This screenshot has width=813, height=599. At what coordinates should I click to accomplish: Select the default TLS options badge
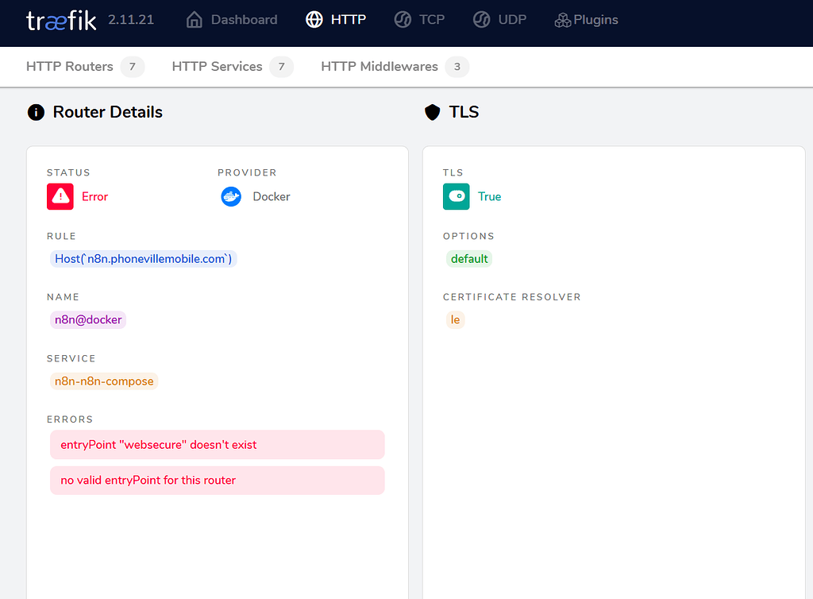469,258
